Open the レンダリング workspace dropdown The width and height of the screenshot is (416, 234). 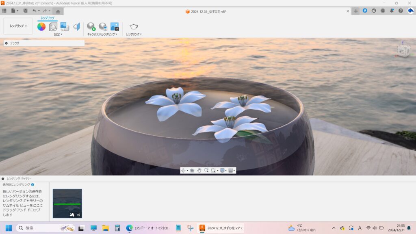click(x=18, y=26)
